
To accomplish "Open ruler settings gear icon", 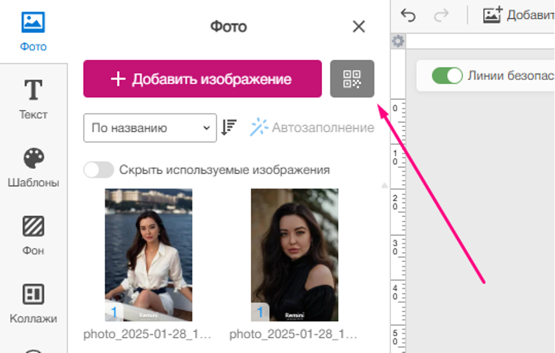I will click(x=398, y=41).
